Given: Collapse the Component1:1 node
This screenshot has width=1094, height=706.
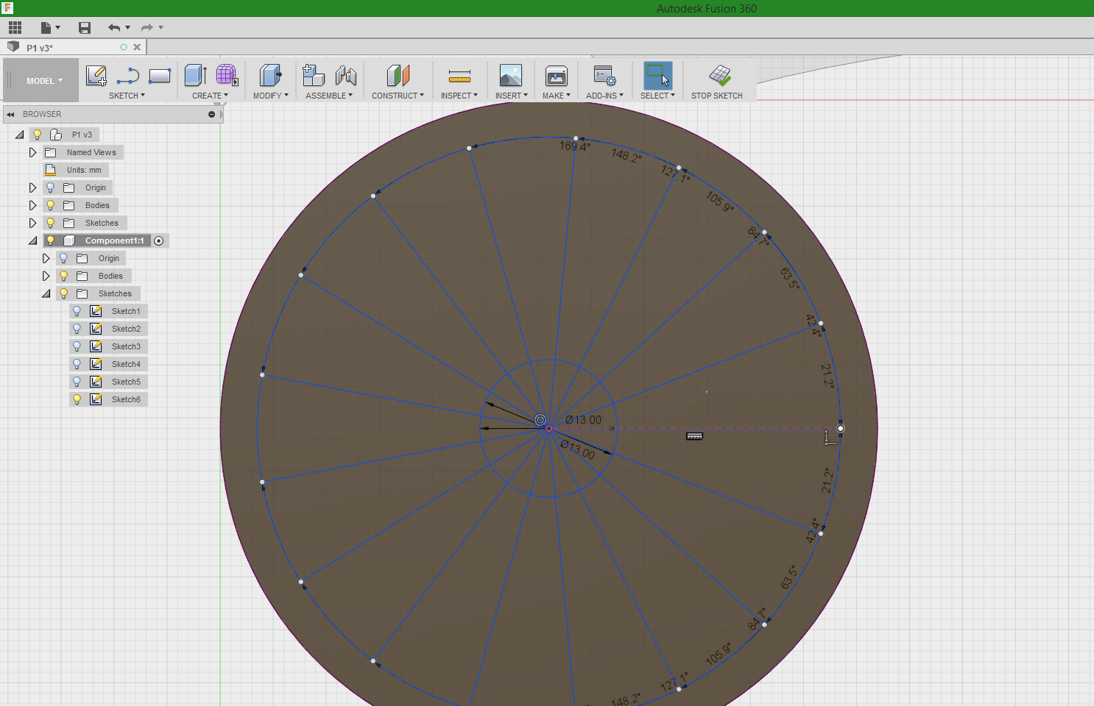Looking at the screenshot, I should pos(32,240).
